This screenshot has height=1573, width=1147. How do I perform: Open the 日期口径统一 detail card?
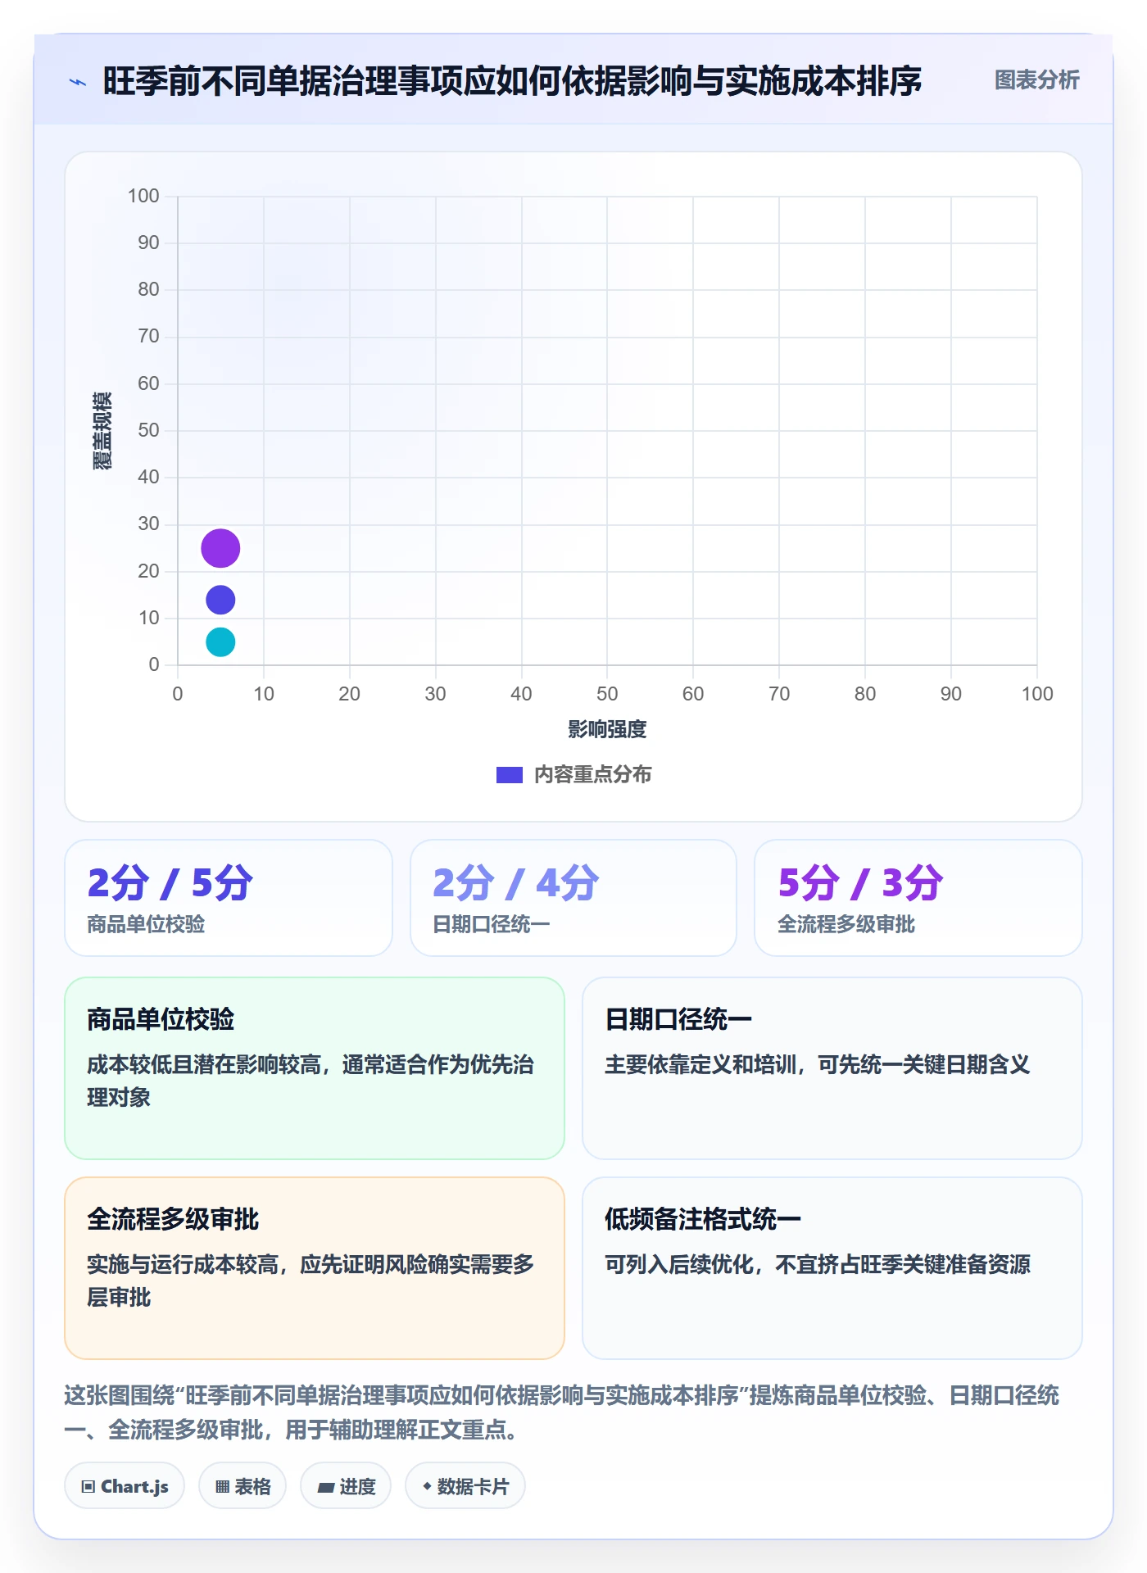[x=832, y=1068]
